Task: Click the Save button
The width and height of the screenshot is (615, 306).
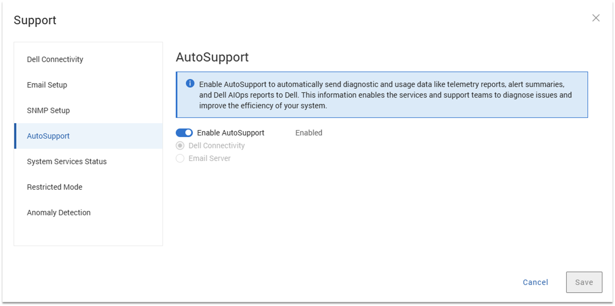Action: click(583, 282)
